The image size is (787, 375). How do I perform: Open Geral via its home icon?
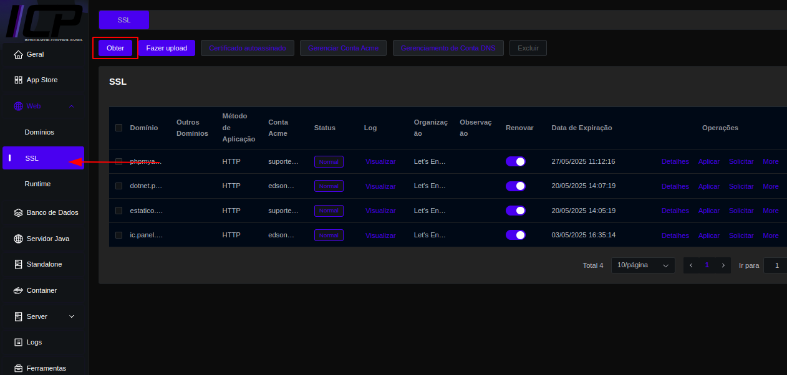18,55
